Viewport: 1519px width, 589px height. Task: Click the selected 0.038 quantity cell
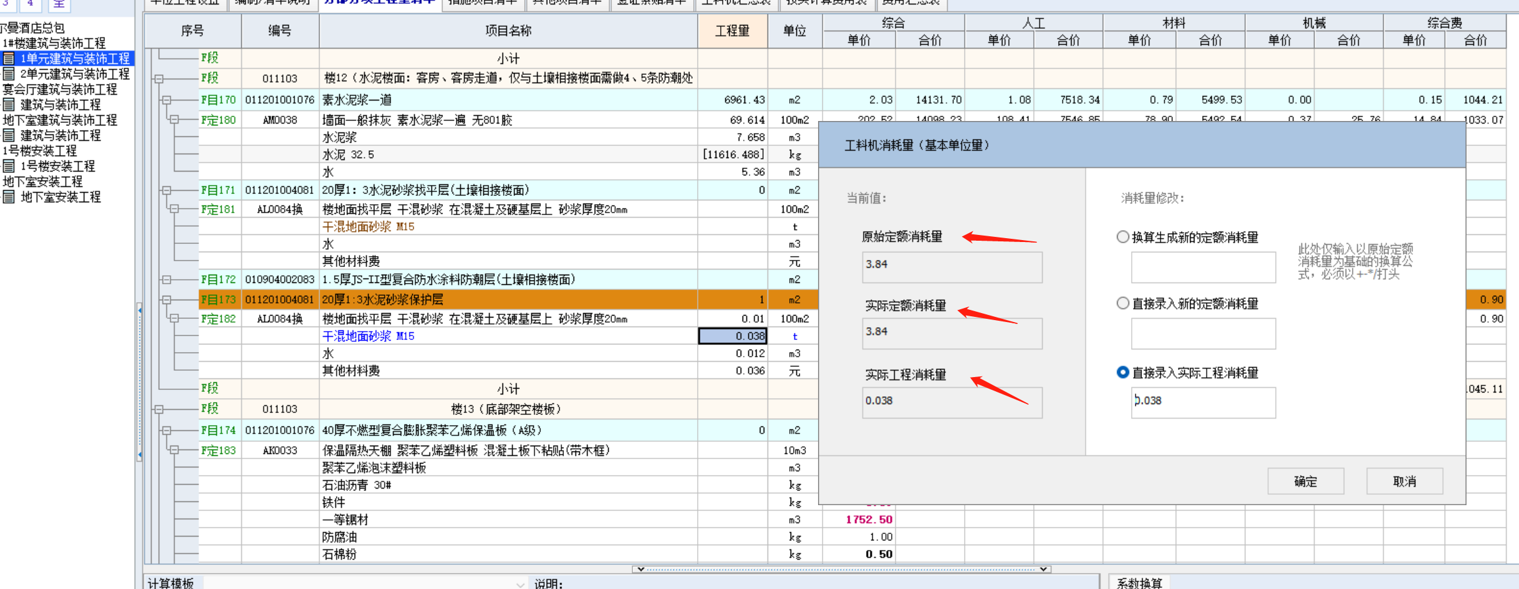[x=733, y=336]
